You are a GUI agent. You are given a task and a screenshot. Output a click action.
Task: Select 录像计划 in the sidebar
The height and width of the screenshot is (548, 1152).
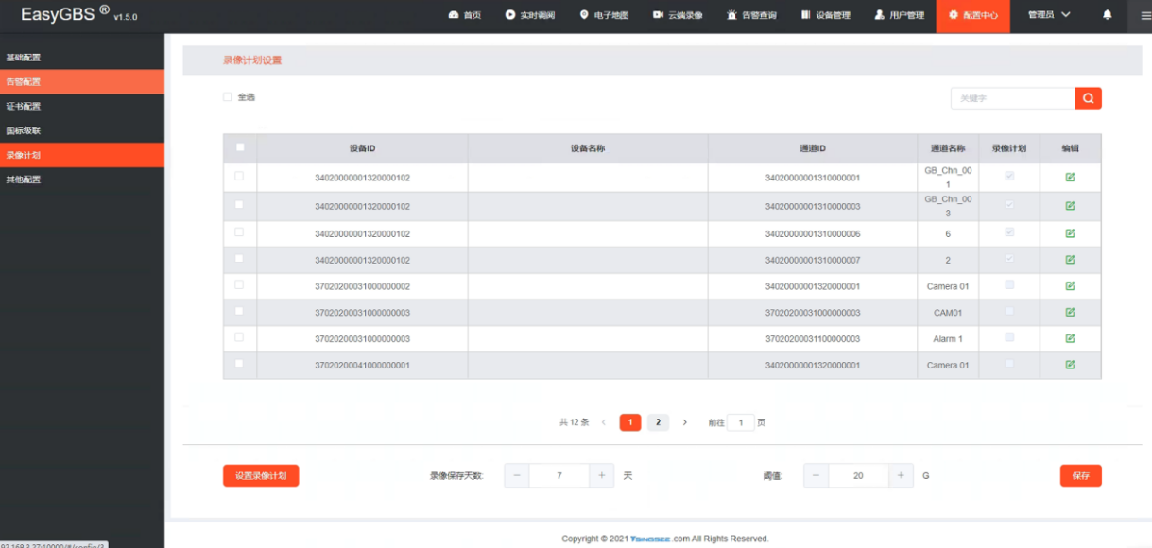pos(82,155)
